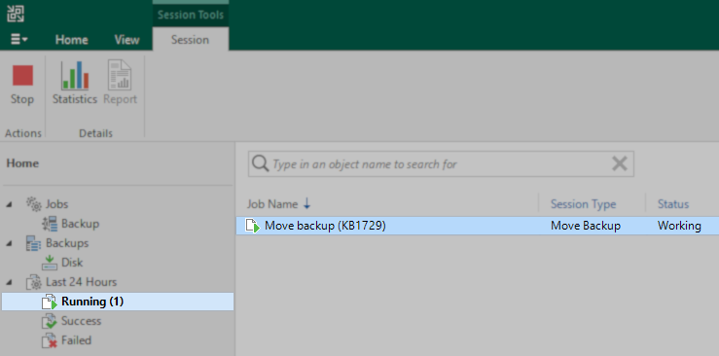
Task: Select Backup under Jobs
Action: 80,224
